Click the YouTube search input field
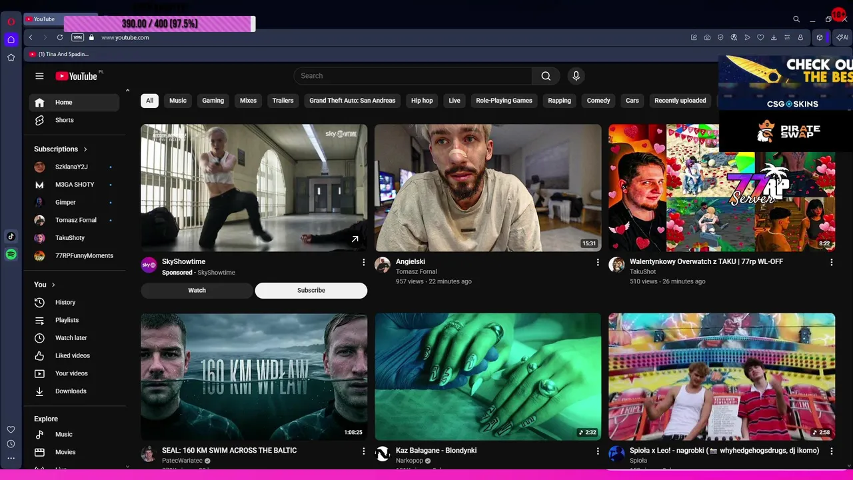Screen dimensions: 853x480 tap(413, 76)
